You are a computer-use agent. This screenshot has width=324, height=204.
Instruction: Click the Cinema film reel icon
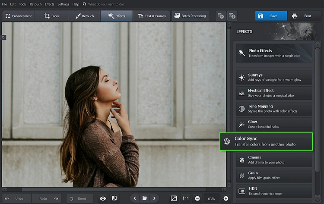point(242,160)
